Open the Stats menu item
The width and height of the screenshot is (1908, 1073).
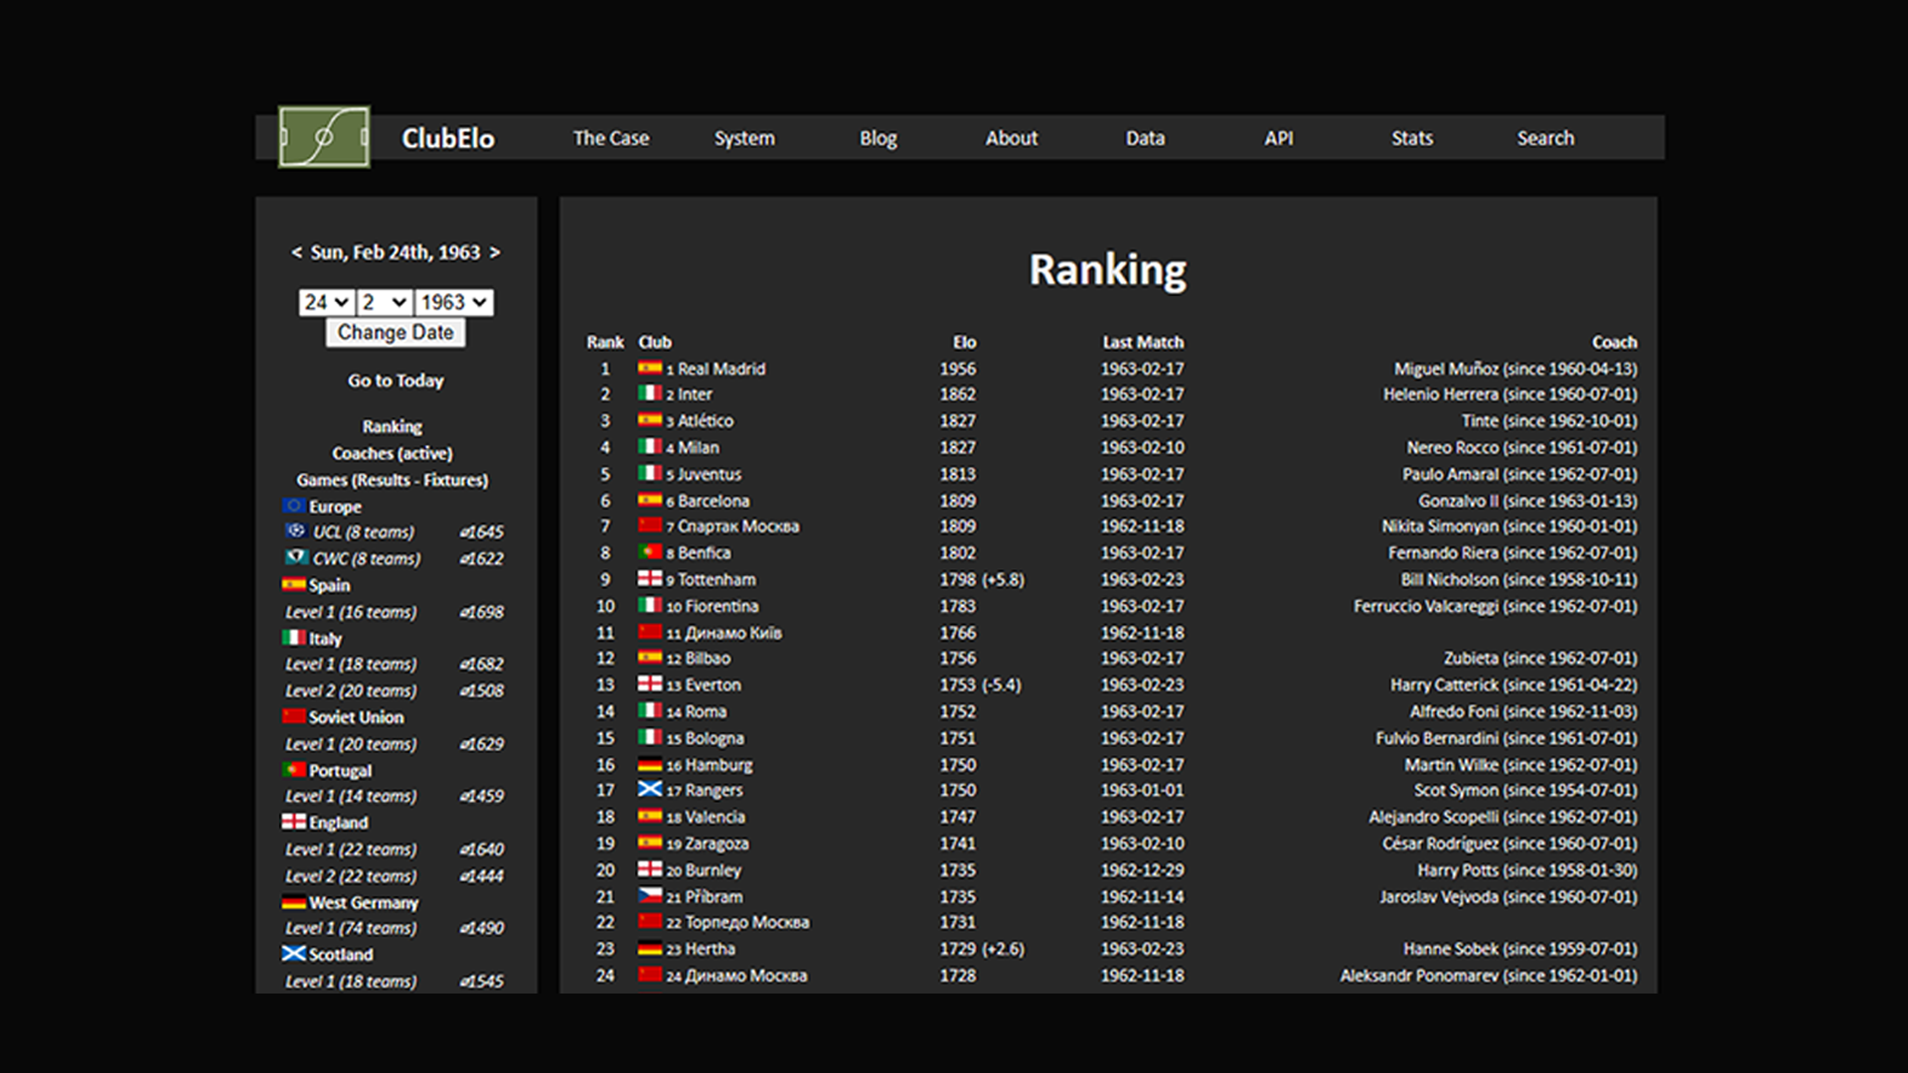1412,138
